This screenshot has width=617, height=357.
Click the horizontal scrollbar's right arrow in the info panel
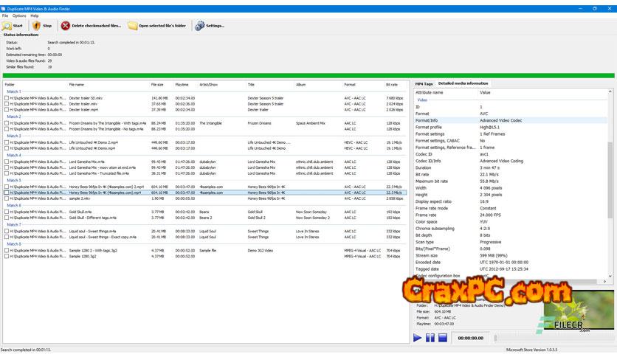pyautogui.click(x=604, y=281)
